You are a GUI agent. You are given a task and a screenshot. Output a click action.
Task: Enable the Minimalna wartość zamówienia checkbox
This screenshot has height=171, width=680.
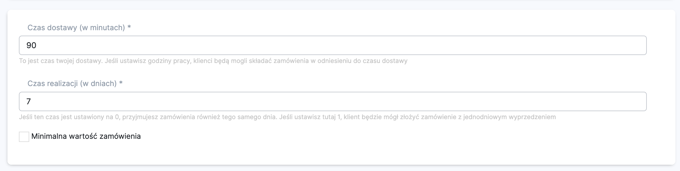[x=24, y=137]
